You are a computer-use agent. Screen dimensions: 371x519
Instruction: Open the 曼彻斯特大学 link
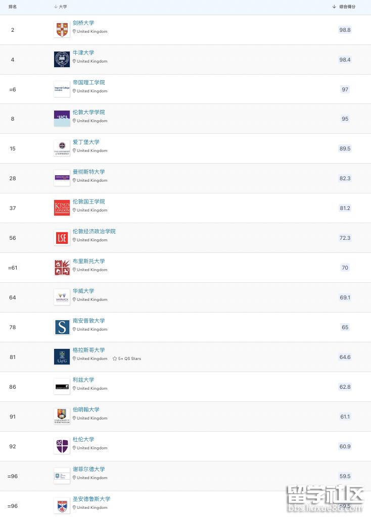click(89, 172)
